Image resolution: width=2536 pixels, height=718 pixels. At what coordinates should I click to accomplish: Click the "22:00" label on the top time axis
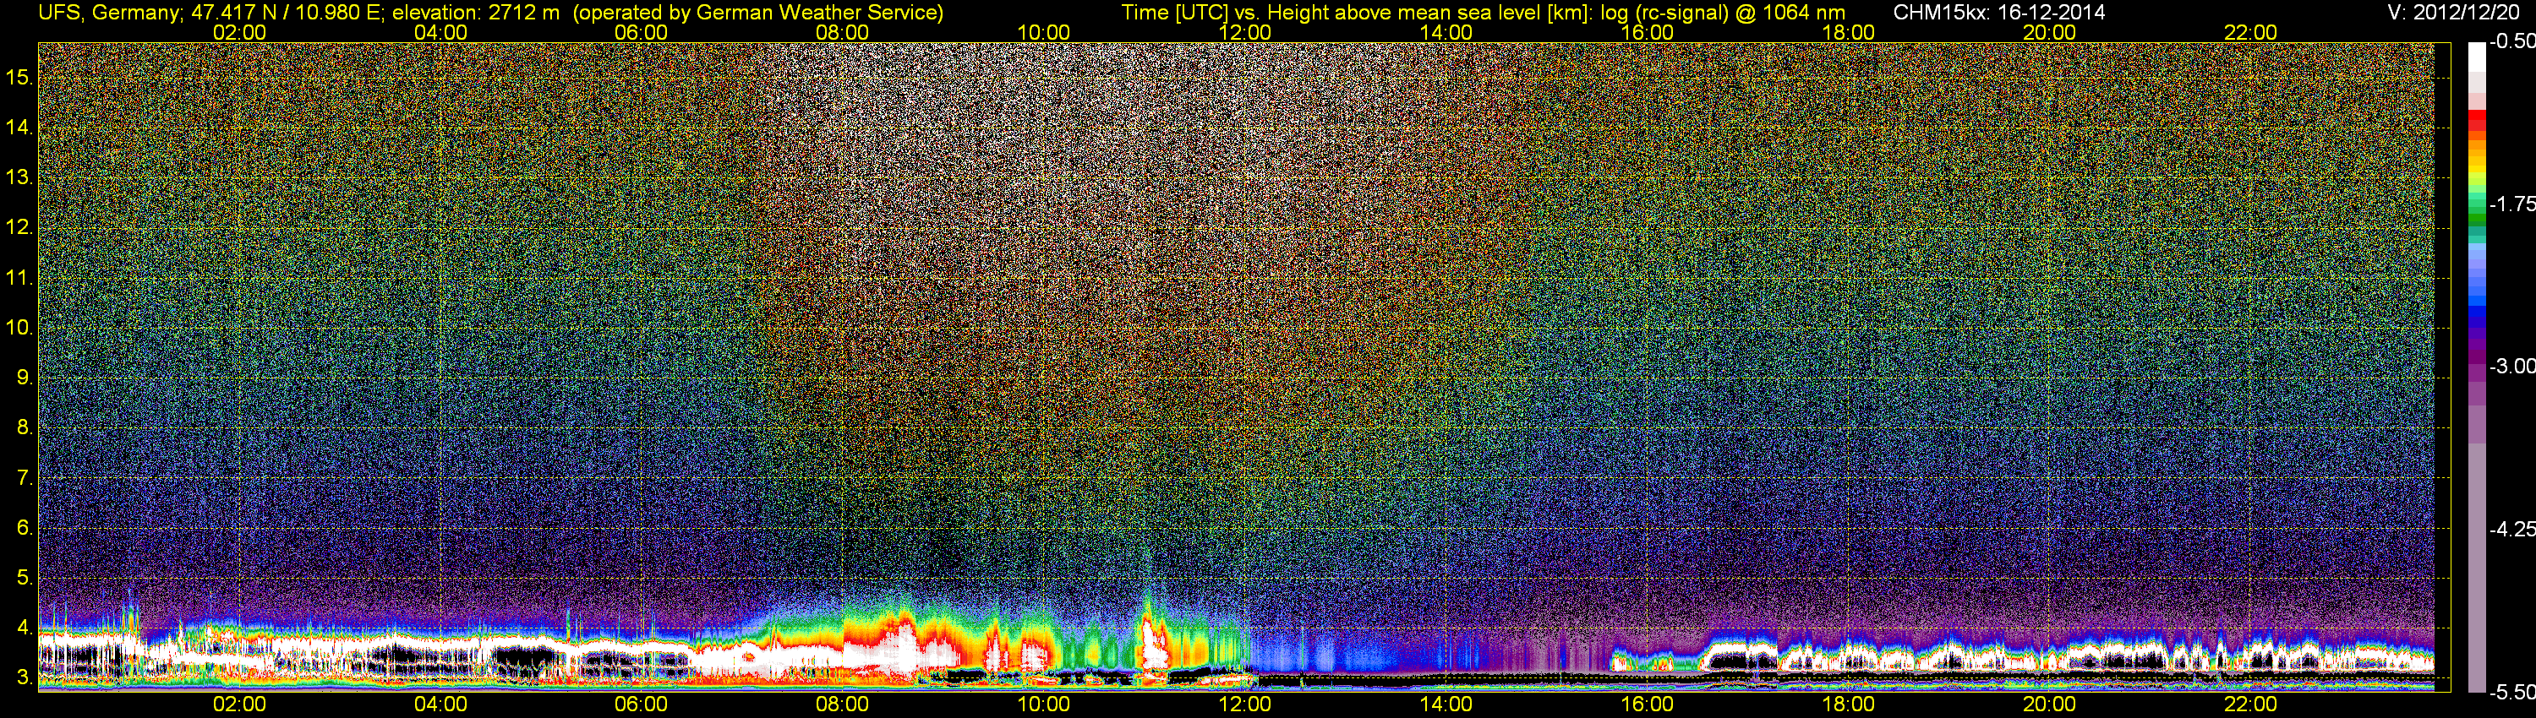(2250, 32)
